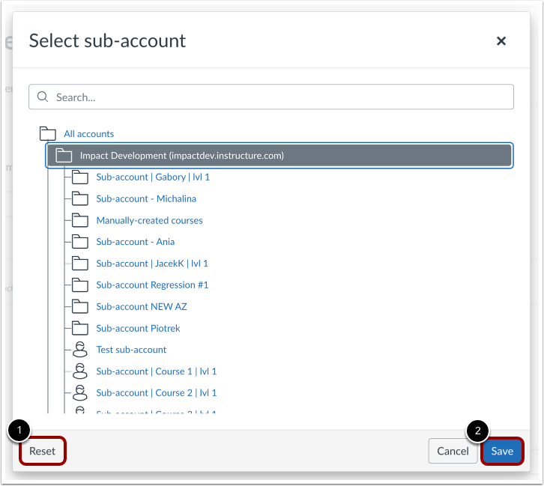The width and height of the screenshot is (544, 486).
Task: Close the Select sub-account dialog
Action: click(501, 41)
